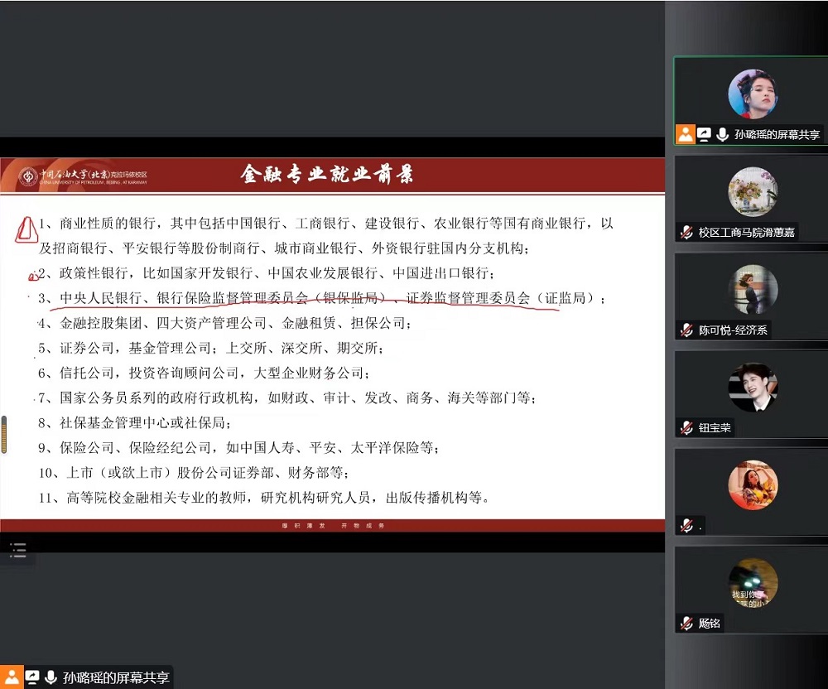828x689 pixels.
Task: Click the orange host icon at bottom left
Action: (x=12, y=677)
